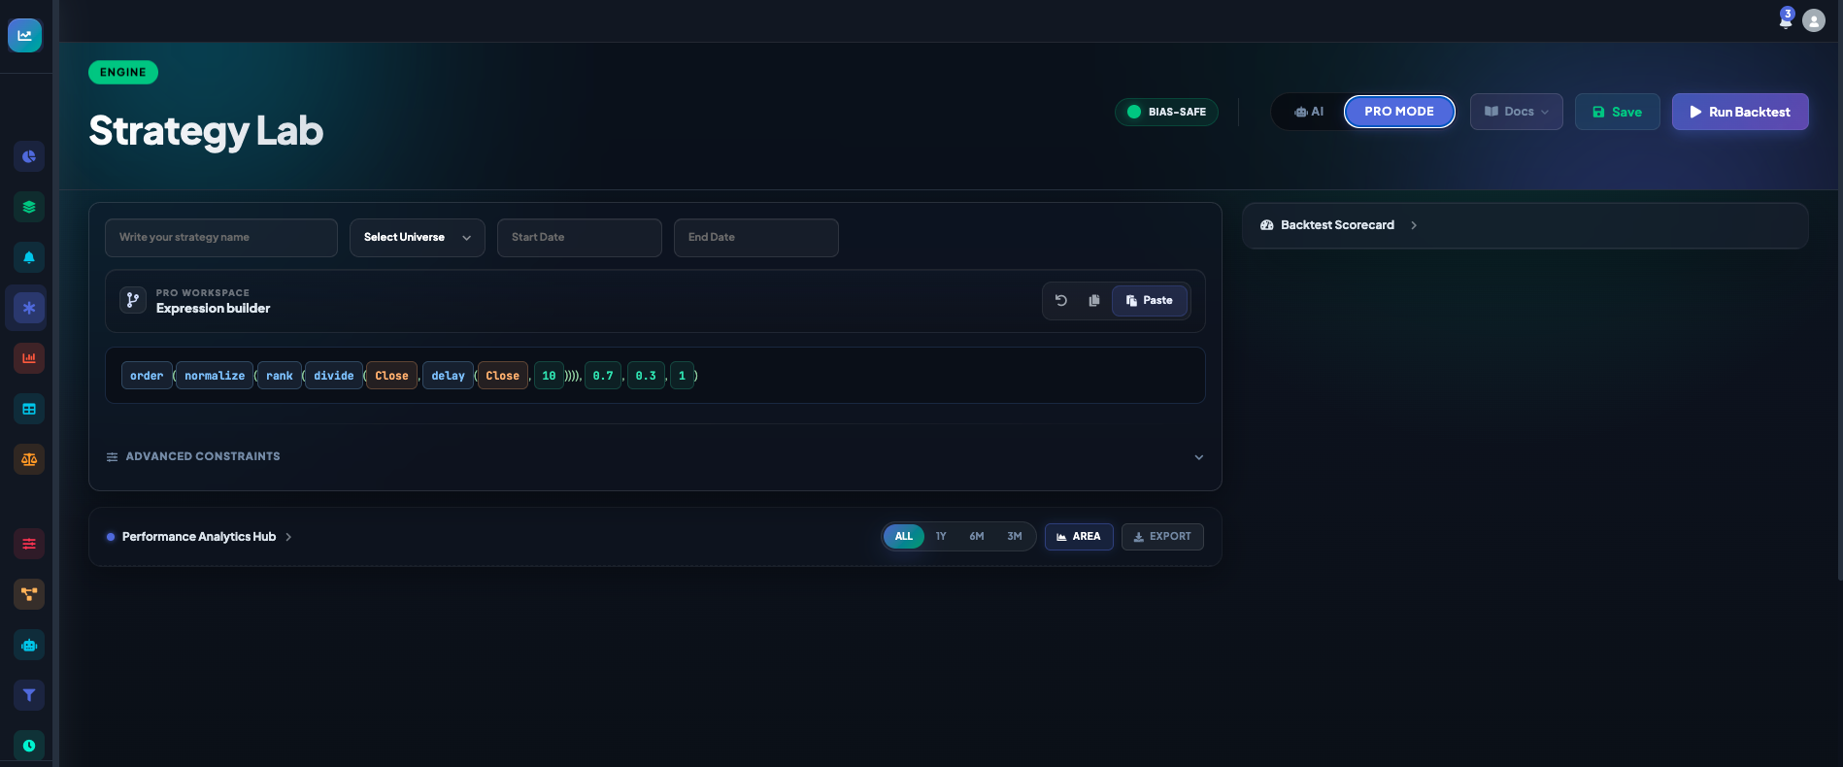Viewport: 1843px width, 767px height.
Task: Select the 'normalize' expression token
Action: click(215, 376)
